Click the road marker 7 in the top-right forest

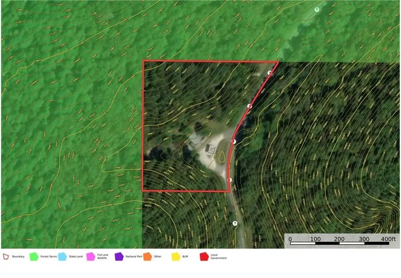click(x=317, y=10)
